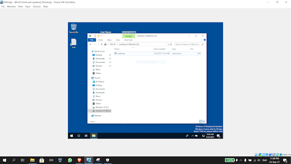Open the guest action center notifications
The image size is (291, 164).
[x=219, y=136]
